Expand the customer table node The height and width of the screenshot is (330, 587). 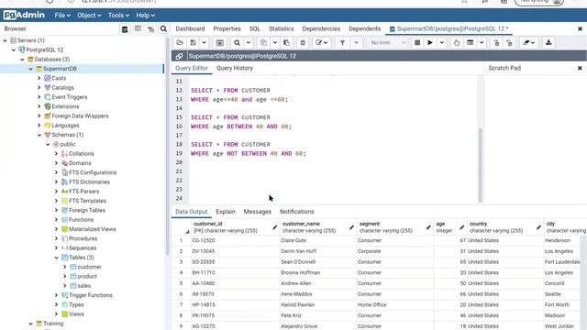pyautogui.click(x=65, y=267)
